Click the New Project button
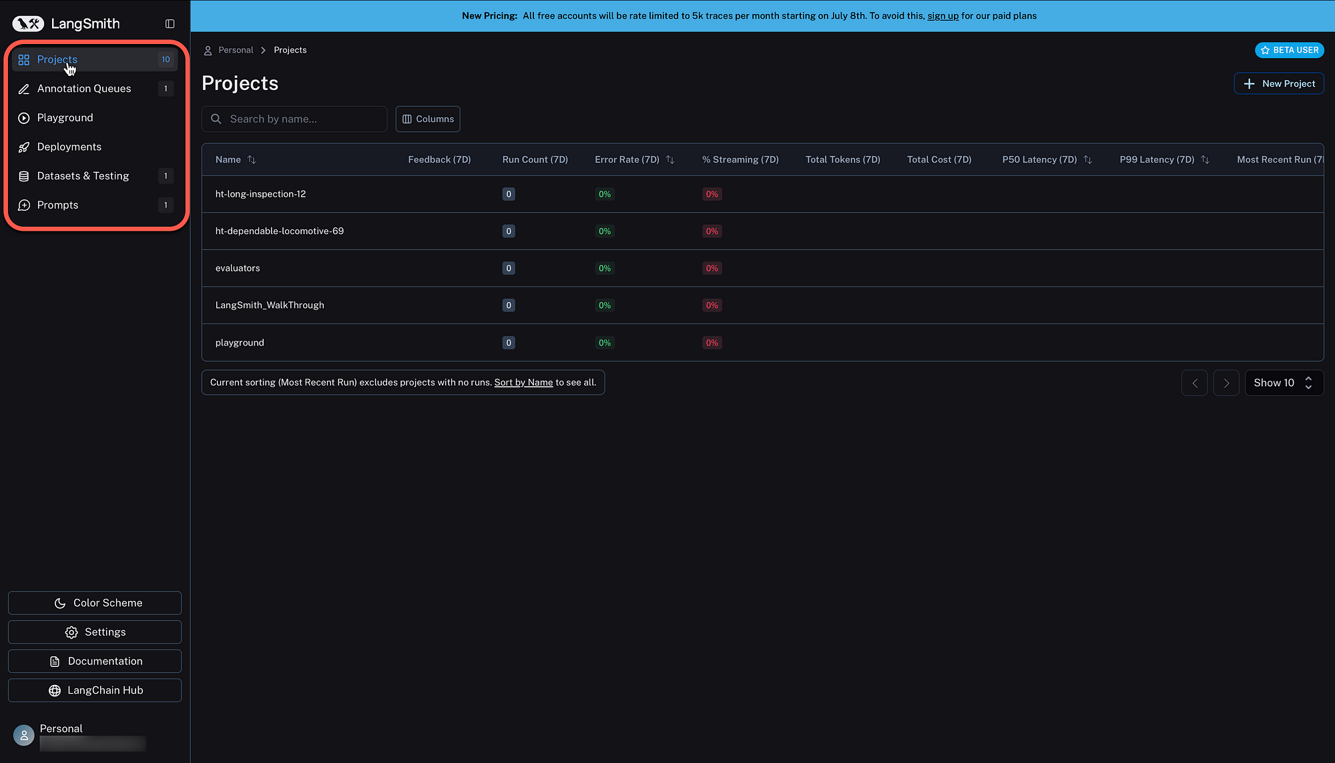This screenshot has width=1335, height=763. pos(1278,83)
